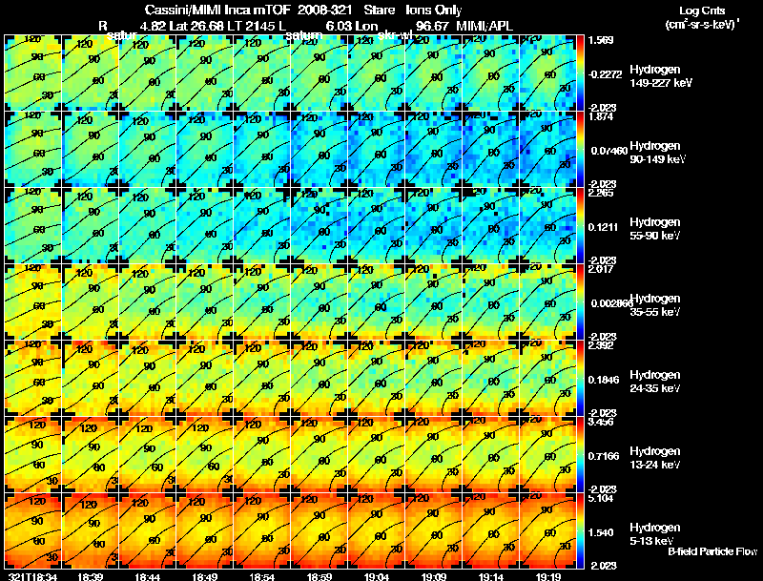The image size is (763, 581).
Task: Click the Hydrogen 90-149 keV row label
Action: (657, 153)
